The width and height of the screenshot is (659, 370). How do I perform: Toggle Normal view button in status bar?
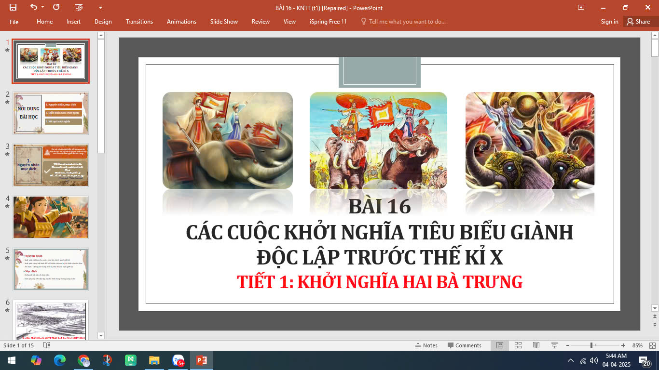(x=500, y=345)
